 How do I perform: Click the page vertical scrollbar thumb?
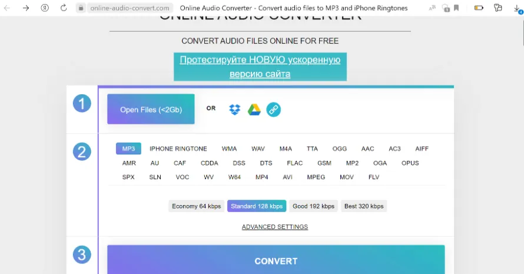[522, 32]
